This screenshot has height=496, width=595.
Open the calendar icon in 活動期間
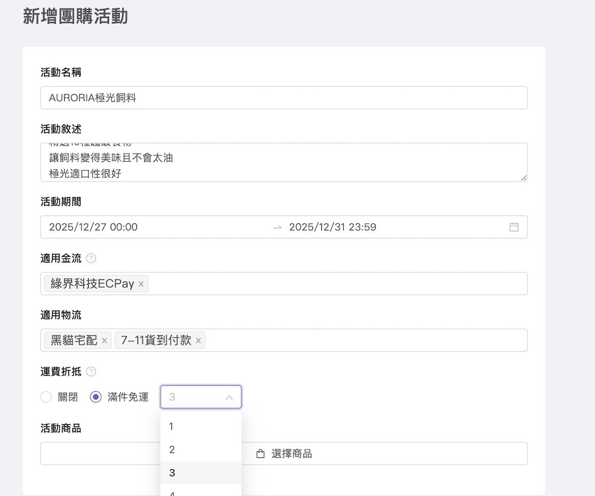tap(514, 227)
